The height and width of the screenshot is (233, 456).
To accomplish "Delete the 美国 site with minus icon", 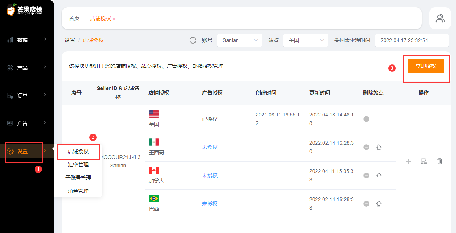I will click(366, 119).
